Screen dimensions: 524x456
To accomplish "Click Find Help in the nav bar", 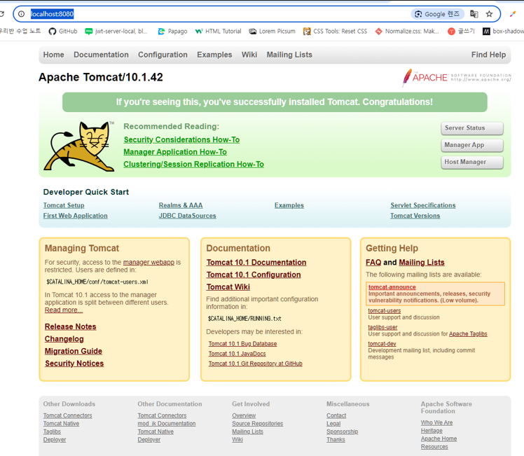I will coord(488,55).
